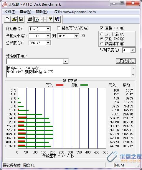The width and height of the screenshot is (142, 170).
Task: Expand the 队列深度 queue depth dropdown
Action: point(133,50)
